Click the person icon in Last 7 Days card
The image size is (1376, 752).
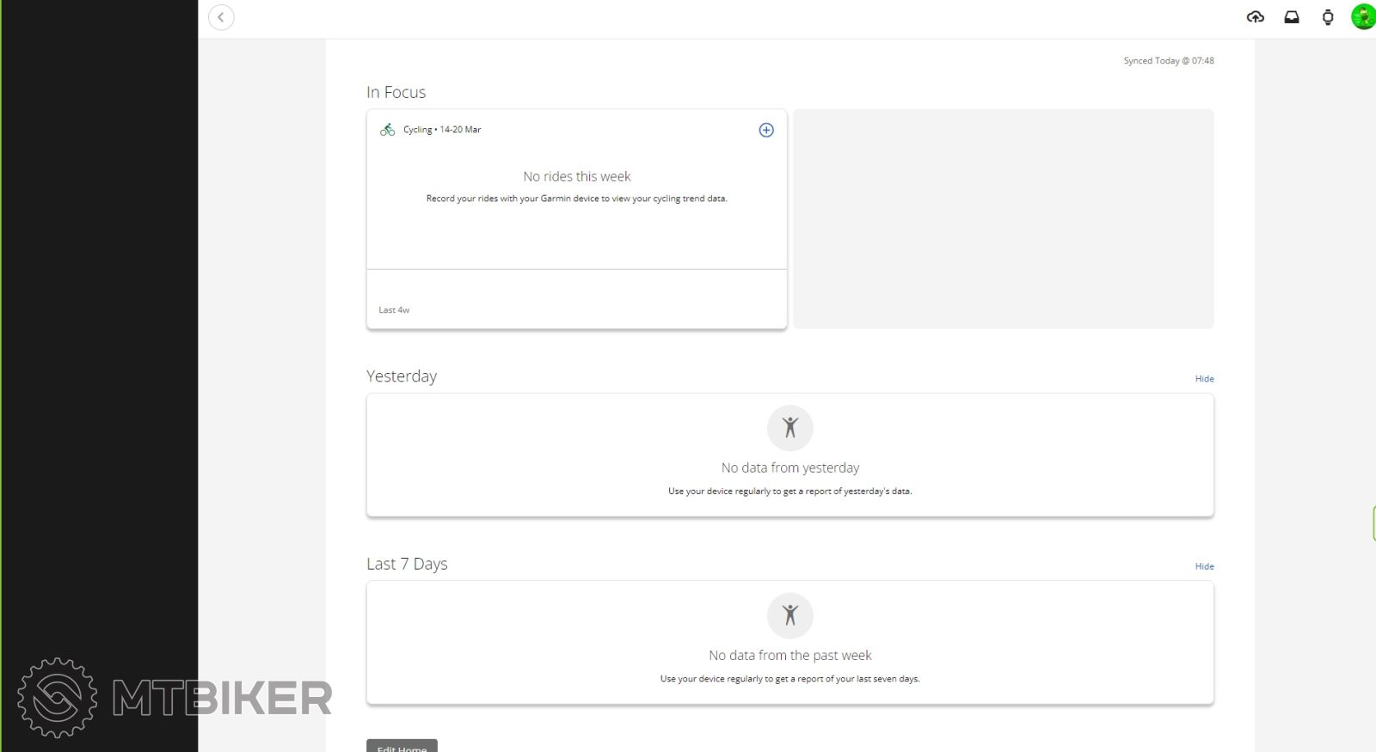[x=789, y=615]
